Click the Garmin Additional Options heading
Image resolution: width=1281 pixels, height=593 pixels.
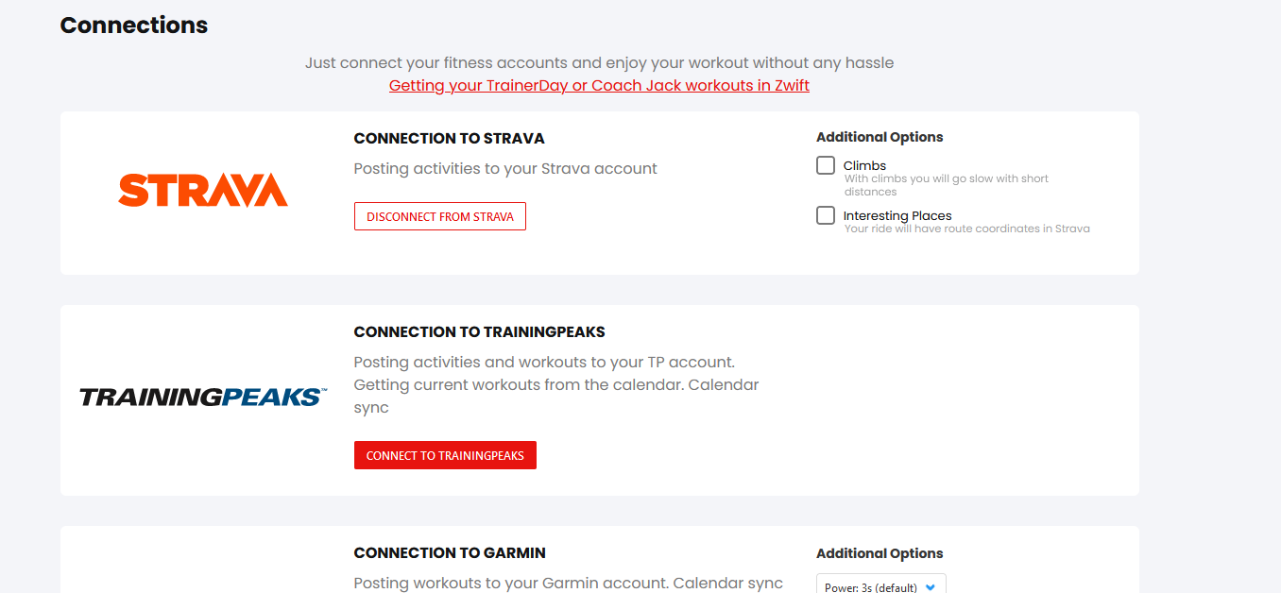880,553
